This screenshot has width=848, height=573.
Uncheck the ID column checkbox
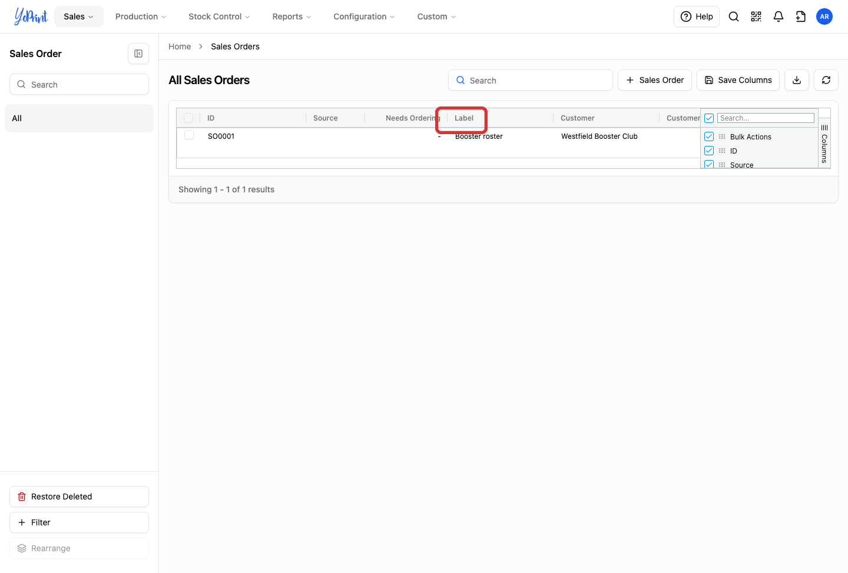pos(709,151)
